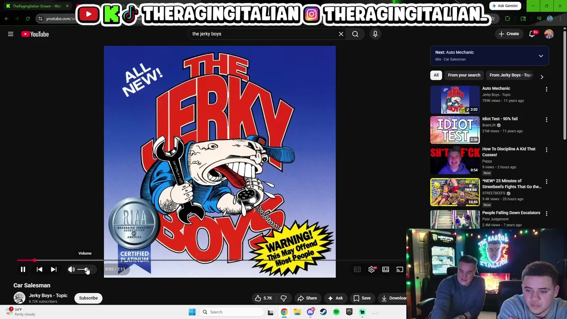This screenshot has height=319, width=567.
Task: Open Share dialog for Car Salesman
Action: click(307, 298)
